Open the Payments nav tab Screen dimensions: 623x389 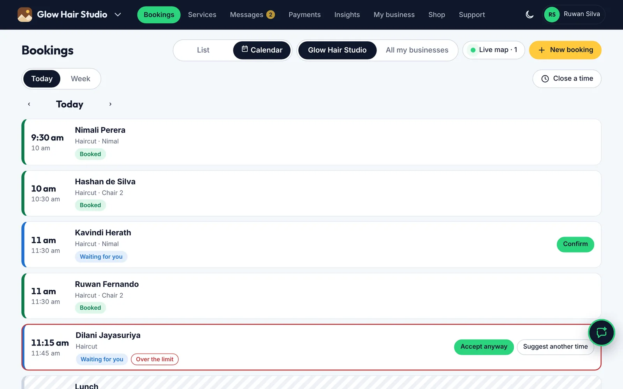pos(304,15)
